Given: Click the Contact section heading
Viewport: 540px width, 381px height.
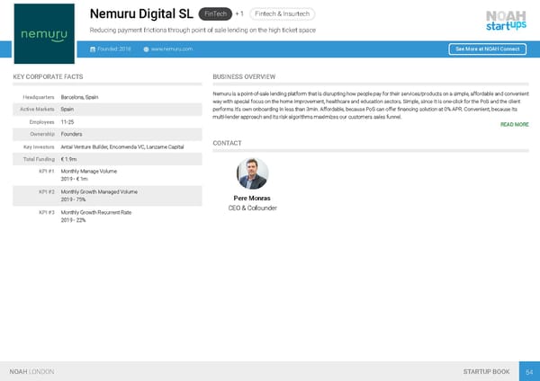Looking at the screenshot, I should point(227,144).
